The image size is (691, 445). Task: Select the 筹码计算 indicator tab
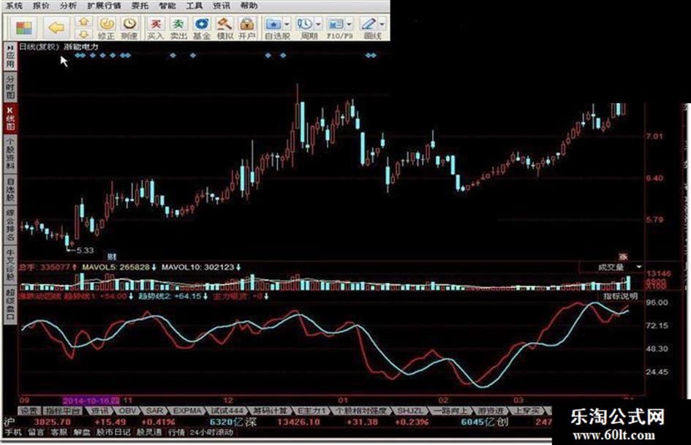(270, 411)
